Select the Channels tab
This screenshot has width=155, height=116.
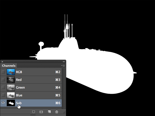point(9,66)
